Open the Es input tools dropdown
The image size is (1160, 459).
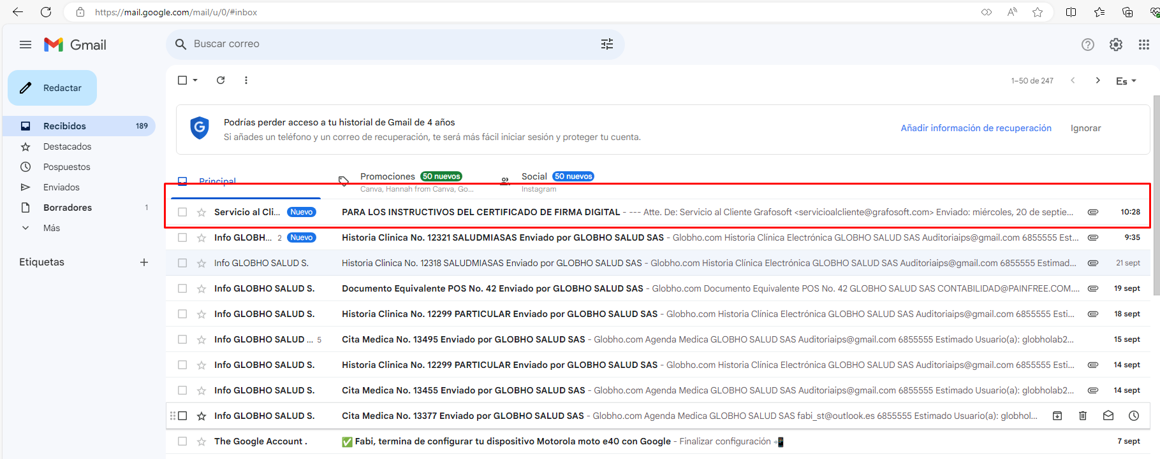coord(1126,81)
